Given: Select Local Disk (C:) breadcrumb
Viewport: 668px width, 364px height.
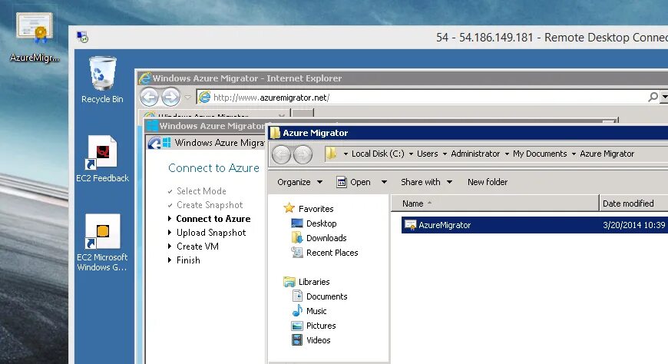Looking at the screenshot, I should 378,154.
